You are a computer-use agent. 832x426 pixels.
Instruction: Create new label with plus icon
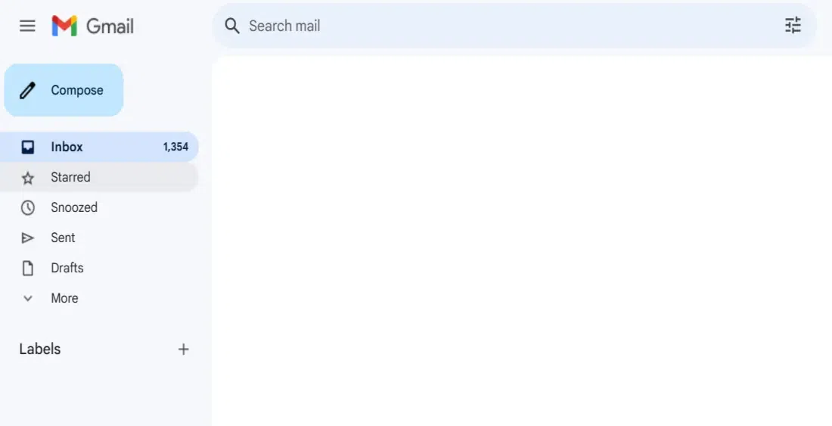pos(183,349)
